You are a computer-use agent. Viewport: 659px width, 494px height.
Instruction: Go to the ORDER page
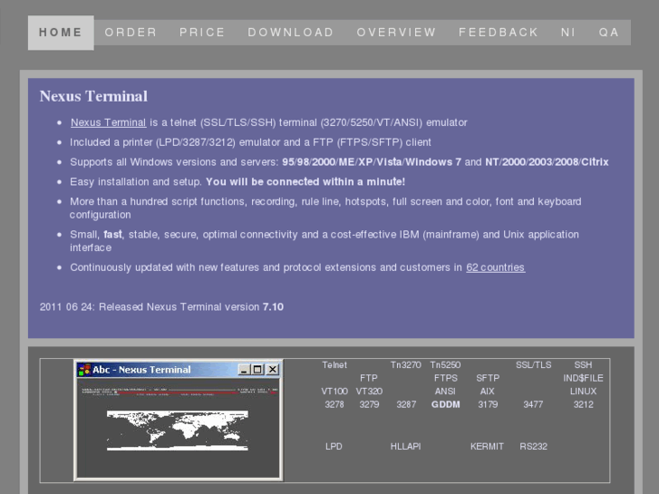click(x=131, y=33)
